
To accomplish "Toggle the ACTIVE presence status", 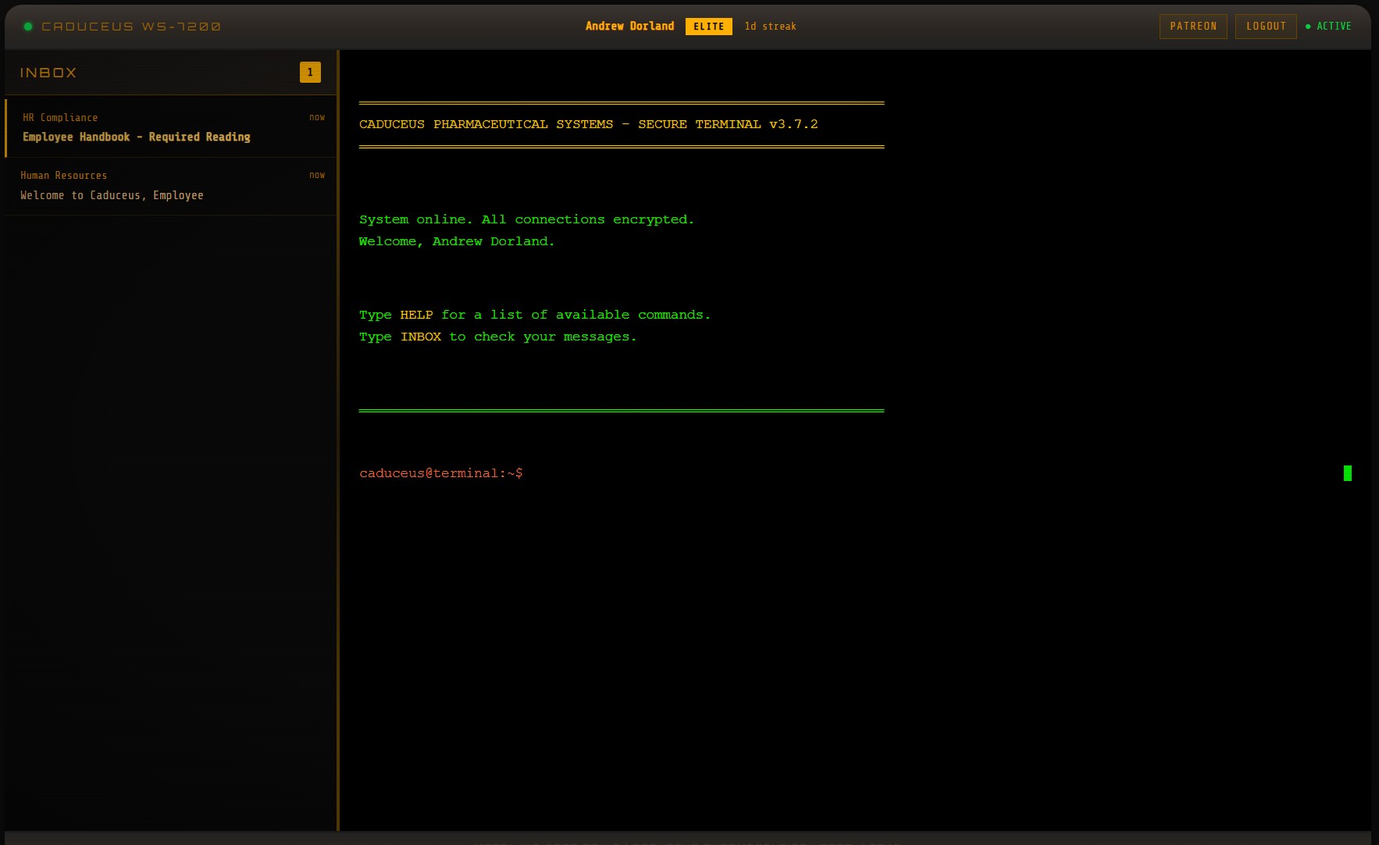I will tap(1329, 26).
